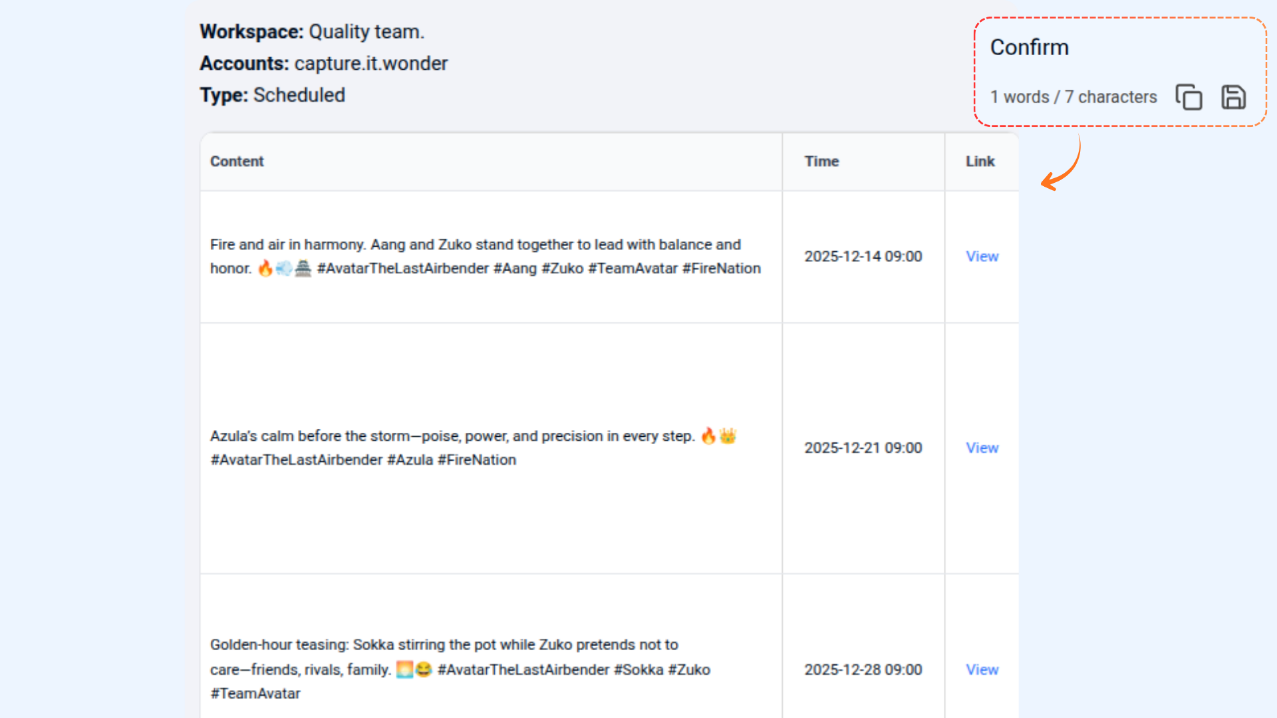
Task: Click the Workspace: Quality team label
Action: [x=311, y=32]
